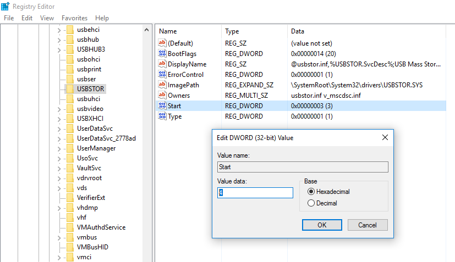Click the BootFlags DWORD value icon

162,54
